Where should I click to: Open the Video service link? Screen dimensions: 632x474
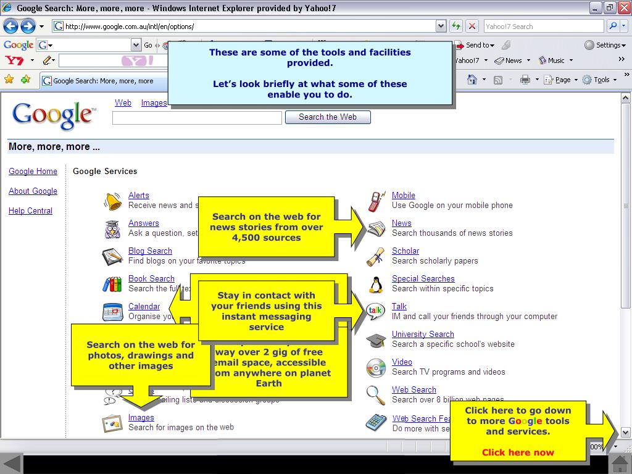point(402,362)
